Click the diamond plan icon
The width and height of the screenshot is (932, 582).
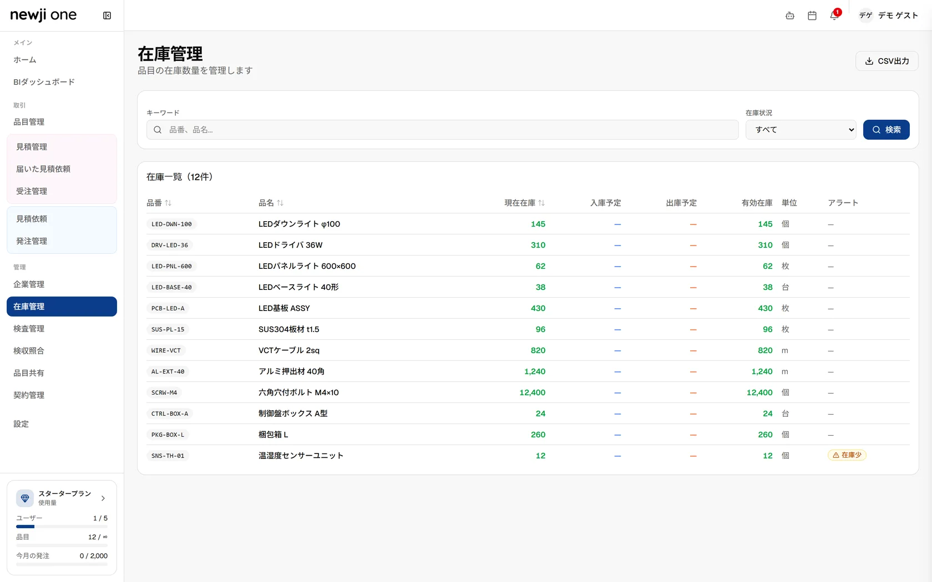click(x=25, y=498)
